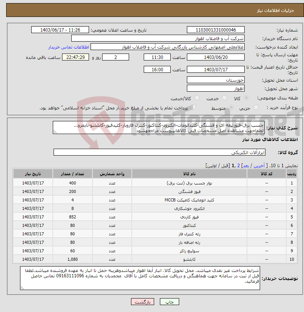
Task: Click the توضیحات خریدار text area
Action: pos(140,278)
